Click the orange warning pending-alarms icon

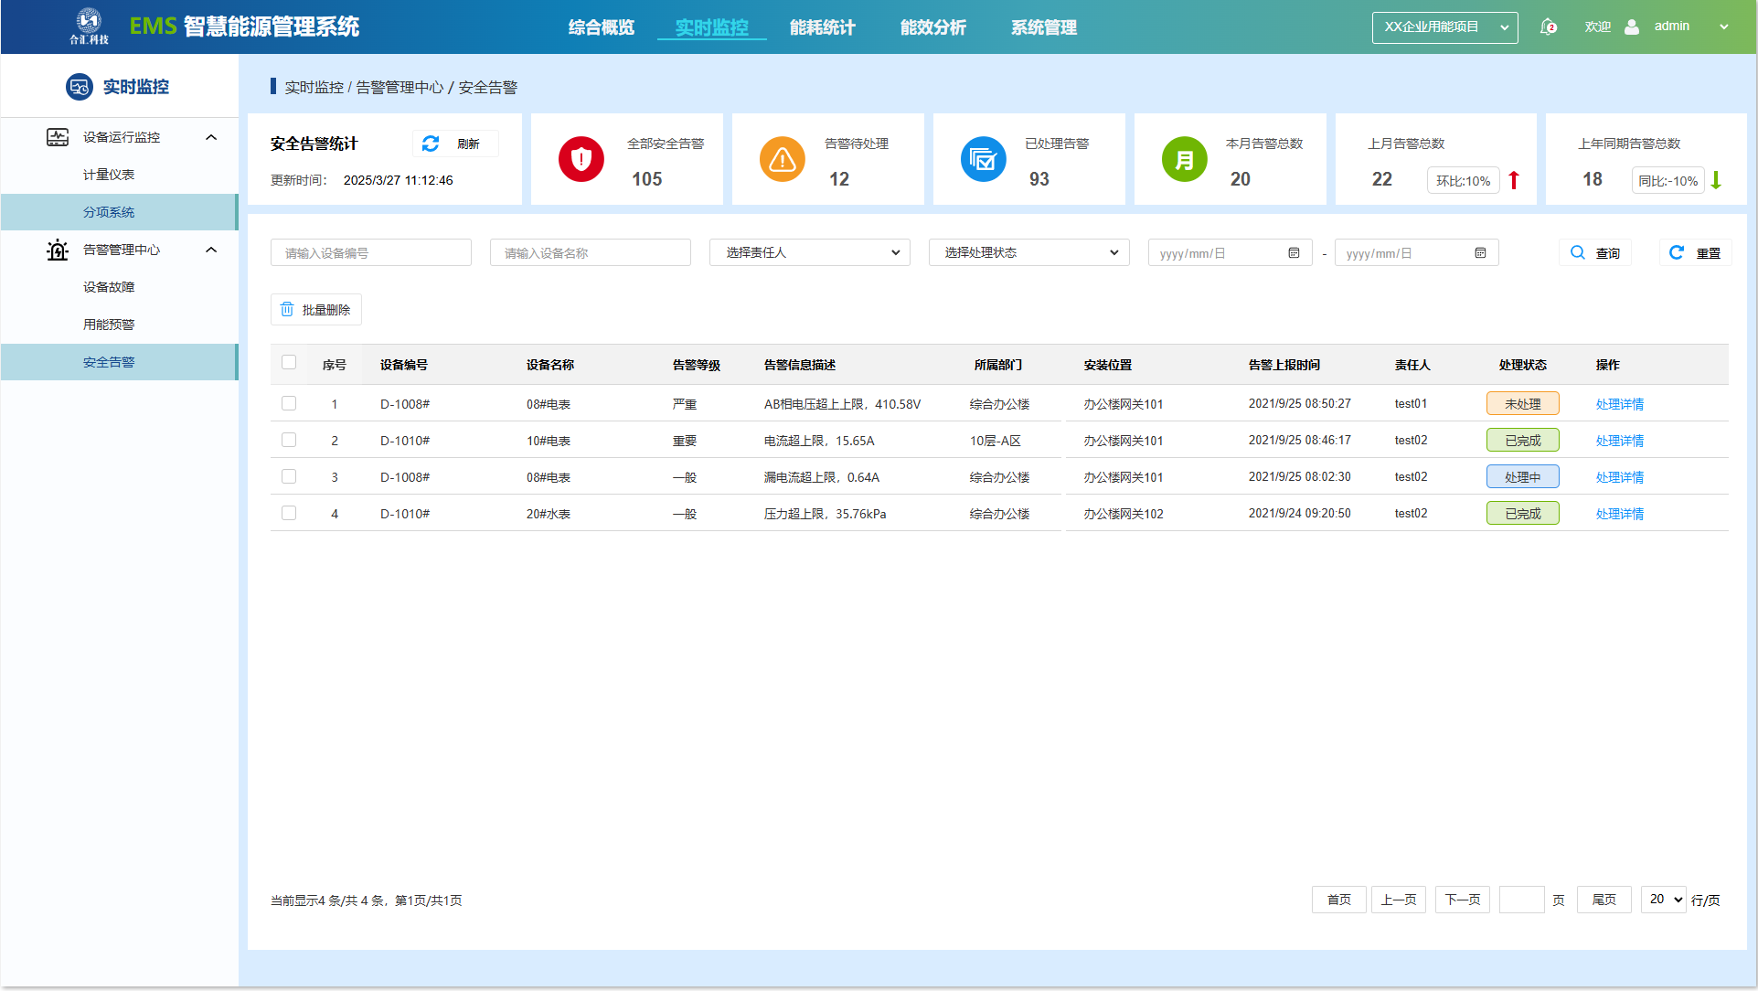pyautogui.click(x=782, y=160)
